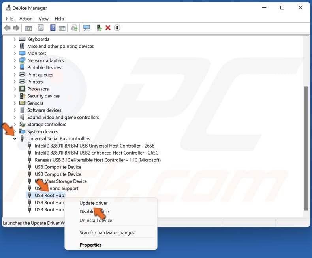
Task: Click the Universal Serial Bus controllers plug icon
Action: click(x=22, y=138)
